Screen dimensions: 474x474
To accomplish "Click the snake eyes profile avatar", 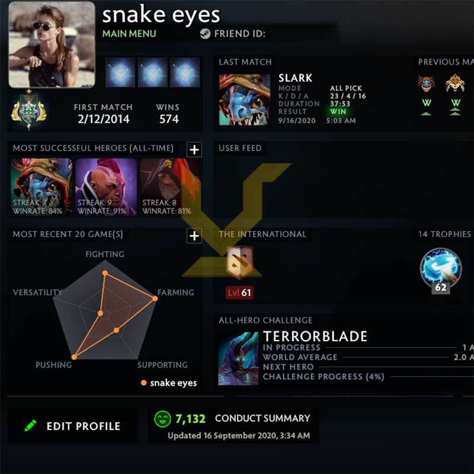I will click(52, 45).
